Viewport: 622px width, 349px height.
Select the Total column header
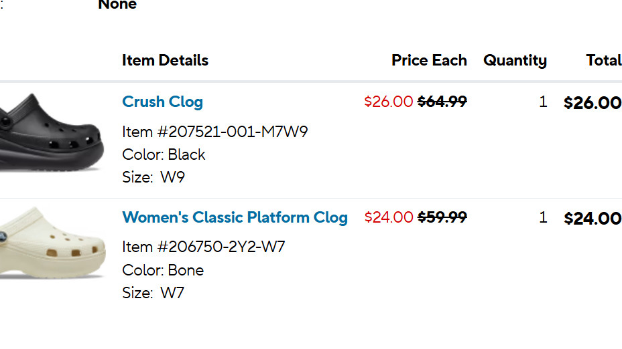[x=604, y=60]
